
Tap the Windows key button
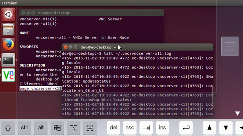click(57, 128)
